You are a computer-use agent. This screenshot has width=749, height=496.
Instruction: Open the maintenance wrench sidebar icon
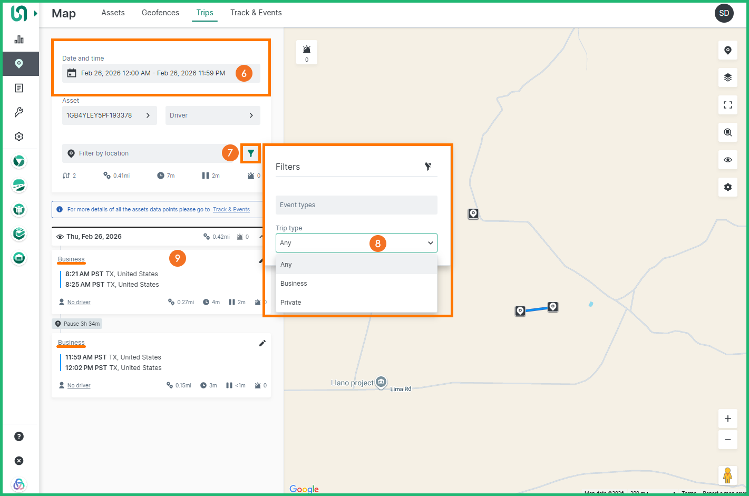pyautogui.click(x=19, y=112)
